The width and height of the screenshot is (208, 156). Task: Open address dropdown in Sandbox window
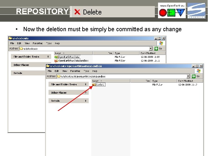(x=188, y=76)
